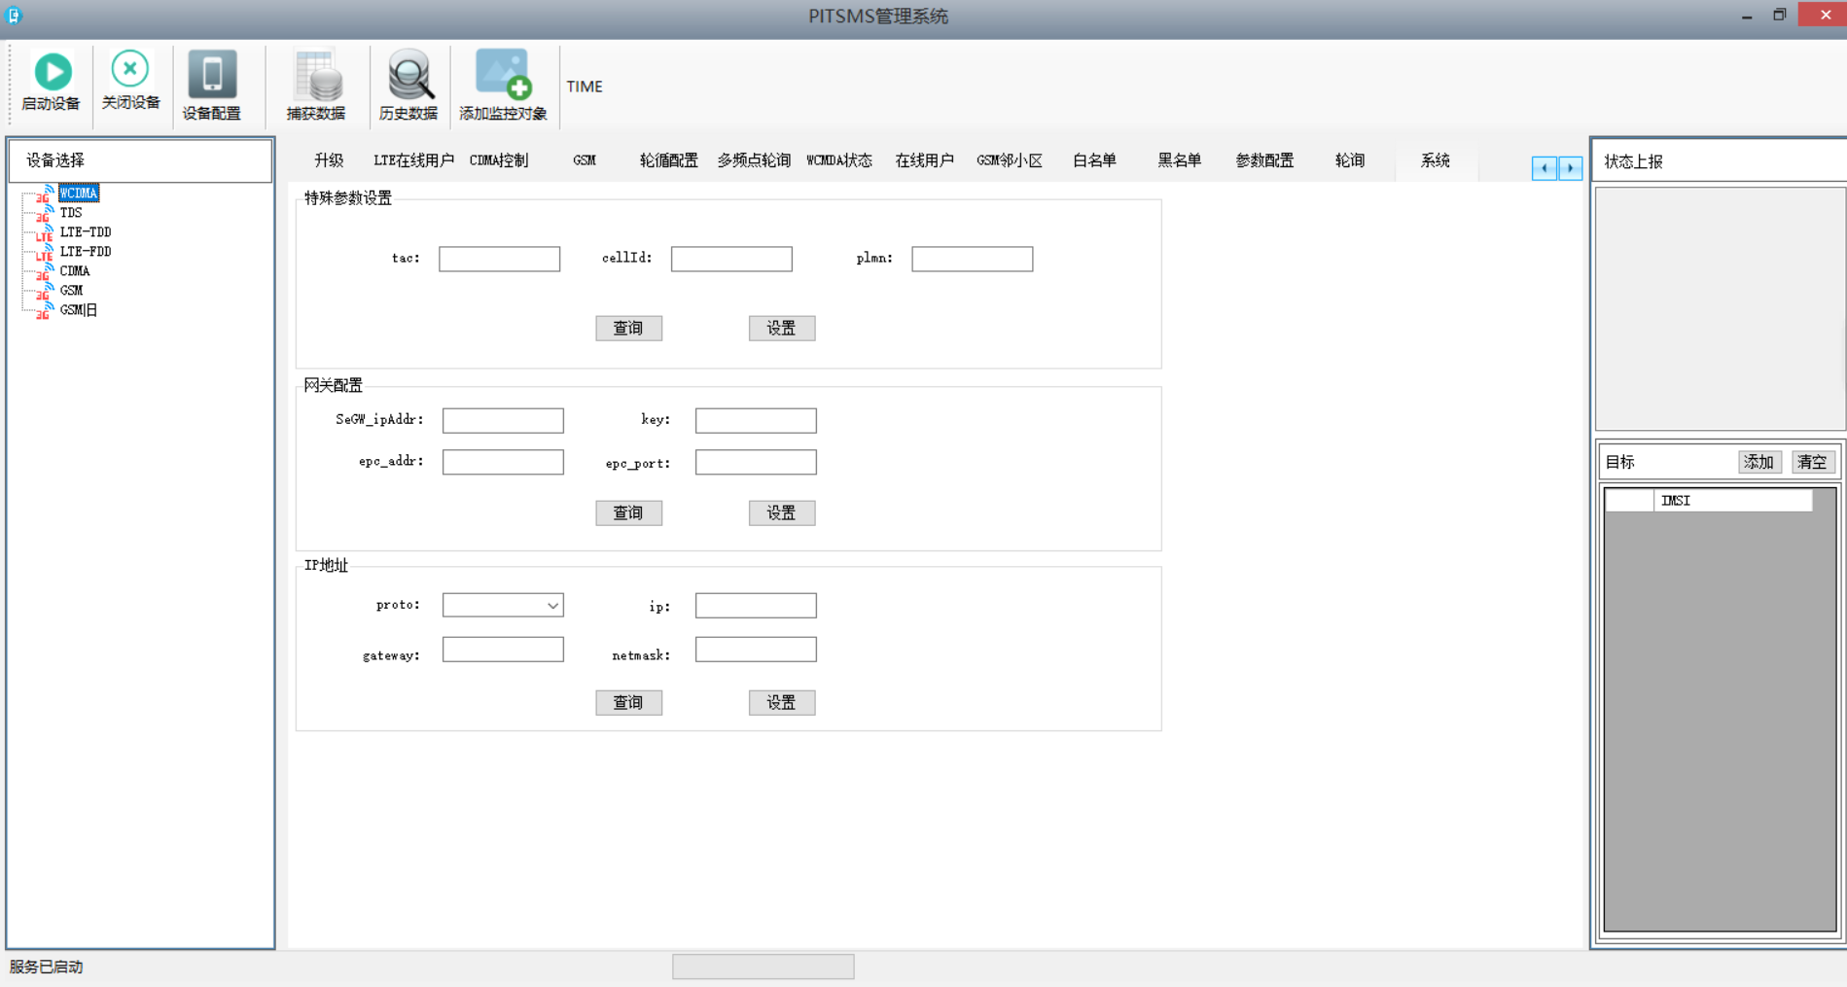Click 查询 in the 特殊参数设置 section

628,328
